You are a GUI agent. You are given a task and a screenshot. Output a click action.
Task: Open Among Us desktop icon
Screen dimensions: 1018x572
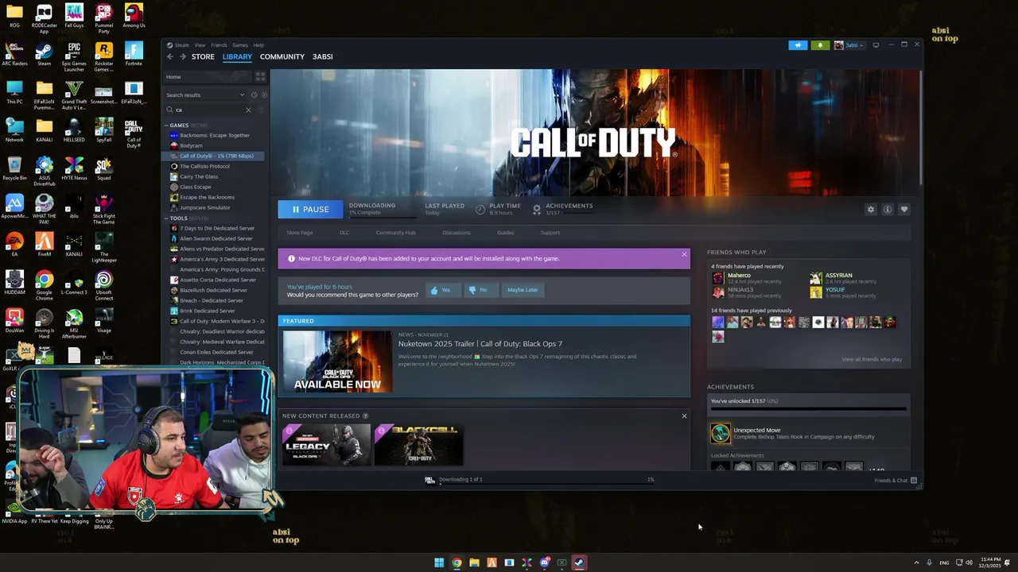click(134, 16)
